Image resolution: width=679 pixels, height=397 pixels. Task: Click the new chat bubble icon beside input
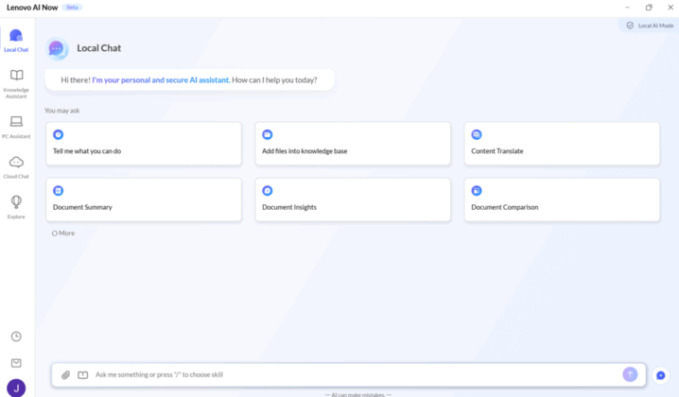click(x=660, y=375)
